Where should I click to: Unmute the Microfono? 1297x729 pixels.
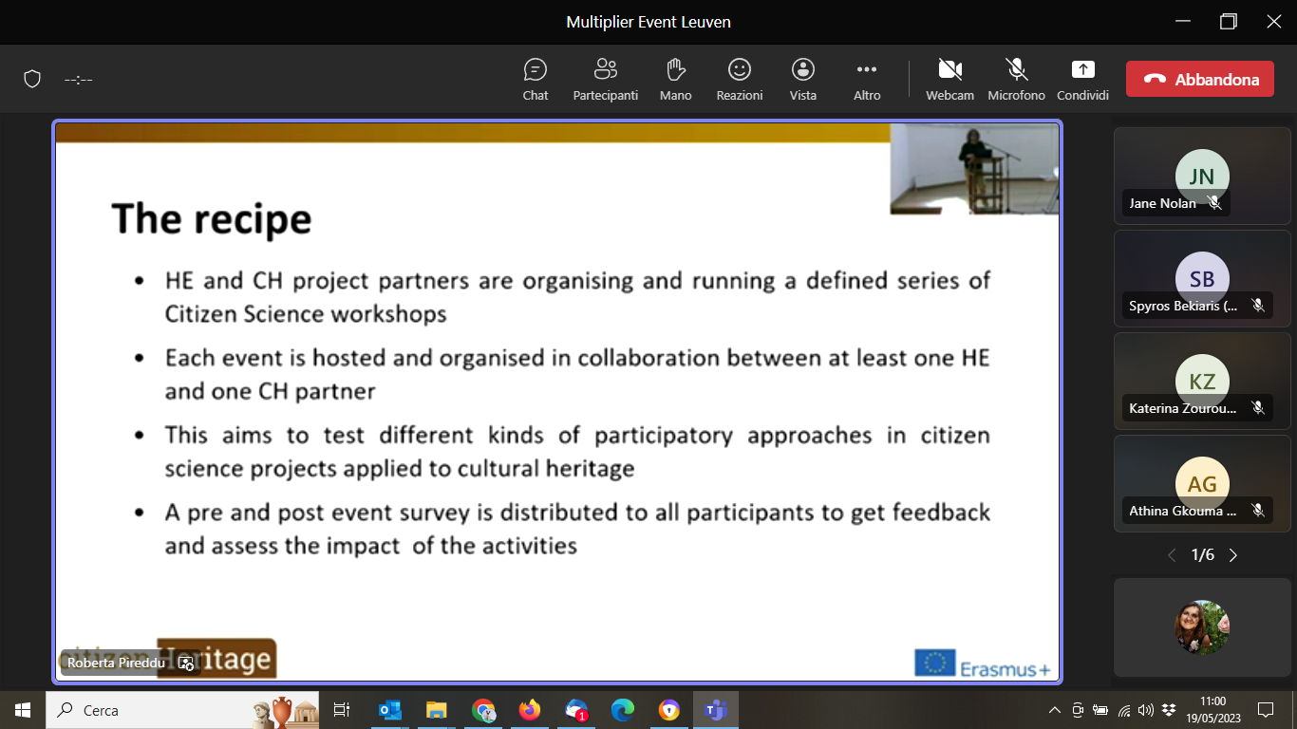tap(1016, 80)
